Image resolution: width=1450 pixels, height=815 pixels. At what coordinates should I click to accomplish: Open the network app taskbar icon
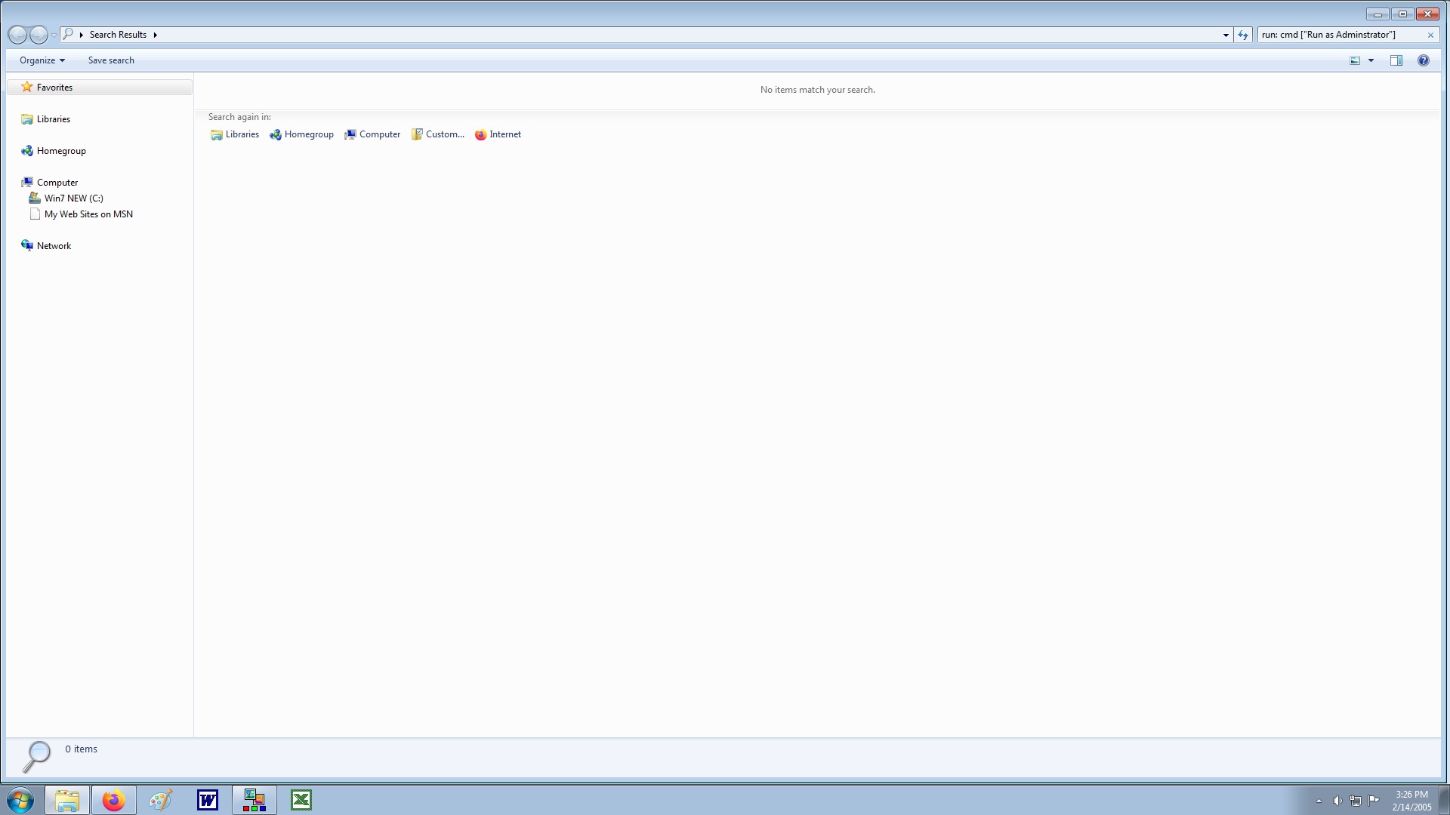[255, 800]
